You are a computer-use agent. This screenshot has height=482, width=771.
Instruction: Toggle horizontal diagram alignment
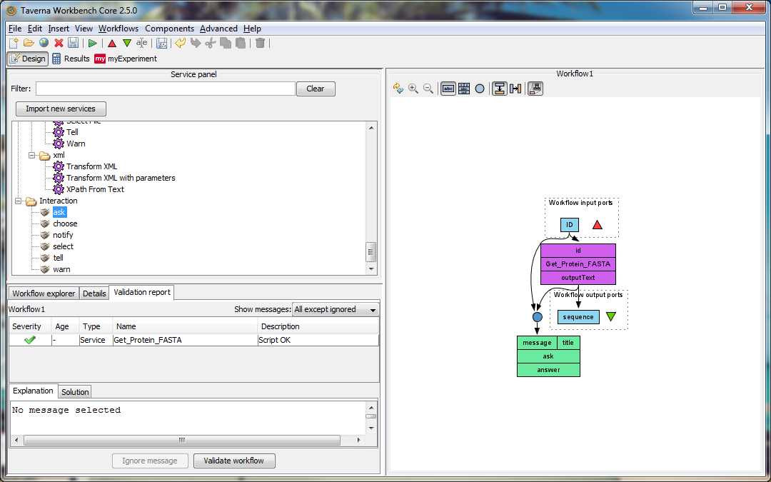(515, 89)
